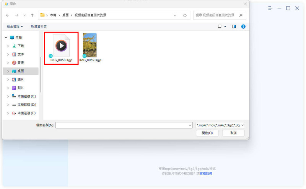Open 影片 folder in sidebar

21,88
